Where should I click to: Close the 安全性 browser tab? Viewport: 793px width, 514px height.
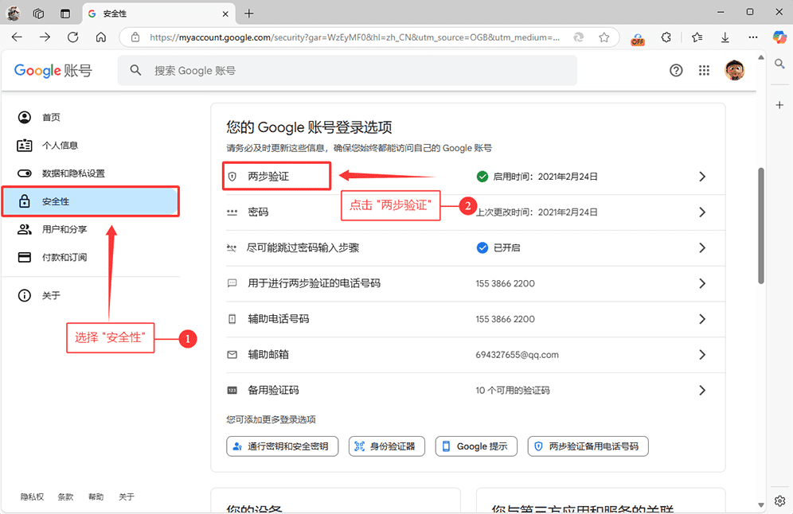[x=225, y=14]
